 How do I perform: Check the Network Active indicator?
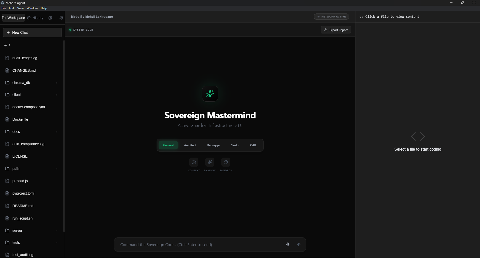click(331, 16)
